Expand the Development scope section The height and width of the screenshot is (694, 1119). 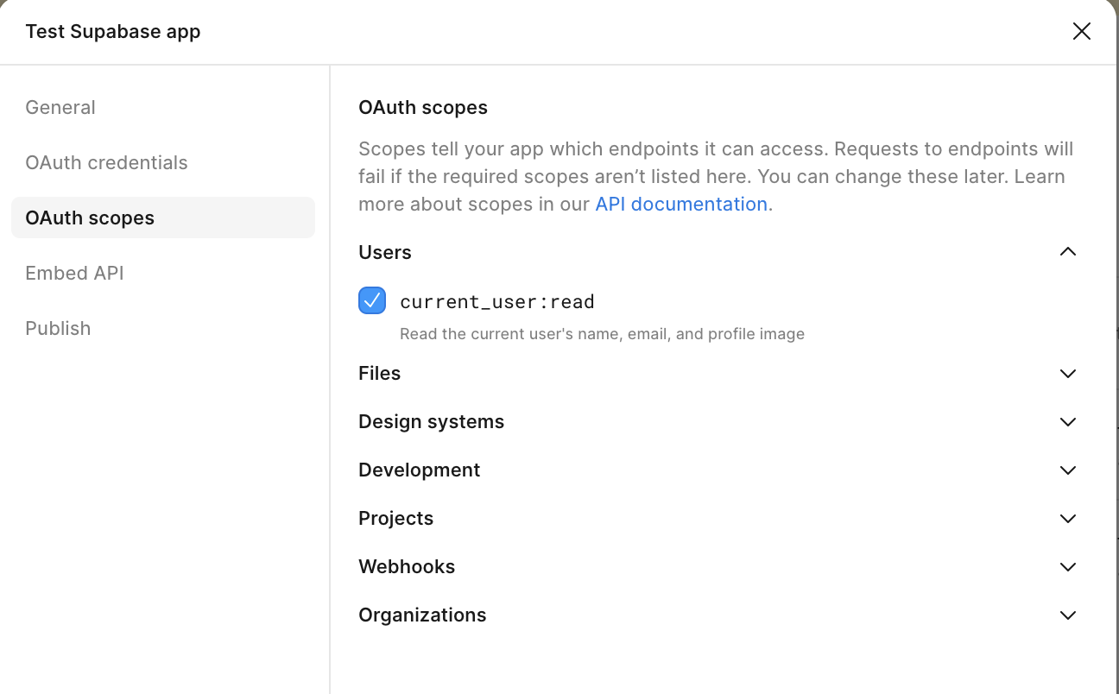tap(1068, 470)
